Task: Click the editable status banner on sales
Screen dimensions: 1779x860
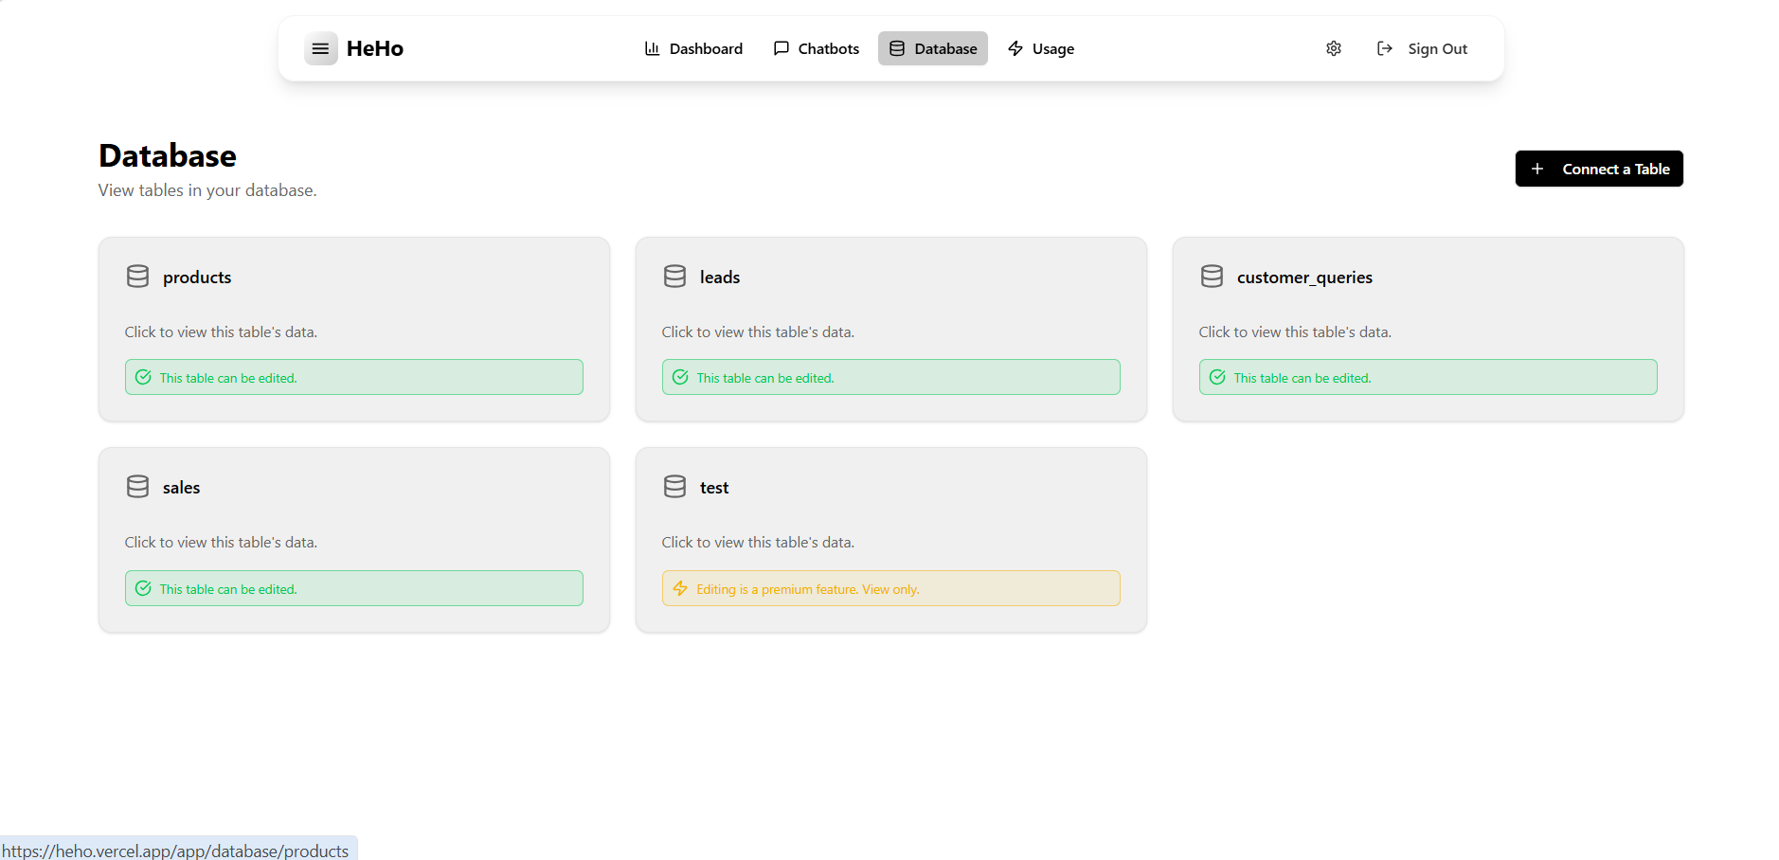Action: click(354, 588)
